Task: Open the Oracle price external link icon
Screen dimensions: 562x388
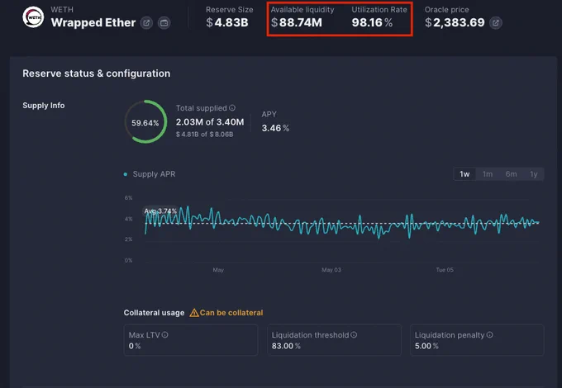Action: tap(496, 23)
